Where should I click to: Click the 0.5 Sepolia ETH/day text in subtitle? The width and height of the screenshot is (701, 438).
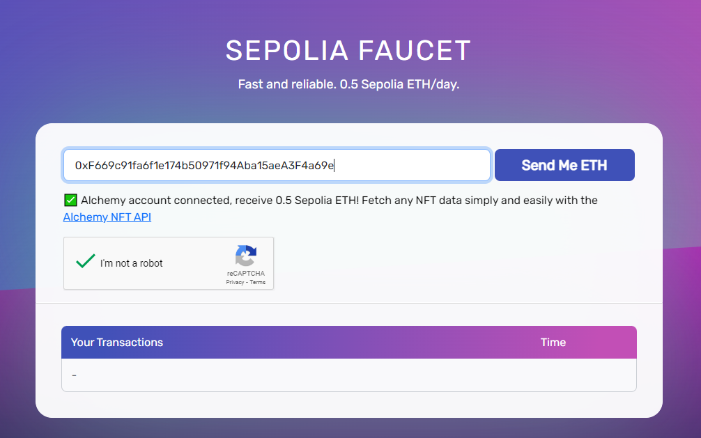click(x=400, y=84)
